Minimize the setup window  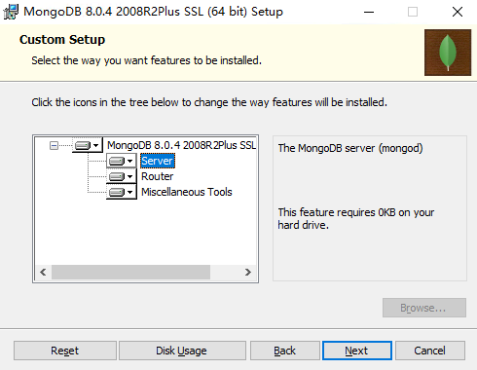pos(369,13)
